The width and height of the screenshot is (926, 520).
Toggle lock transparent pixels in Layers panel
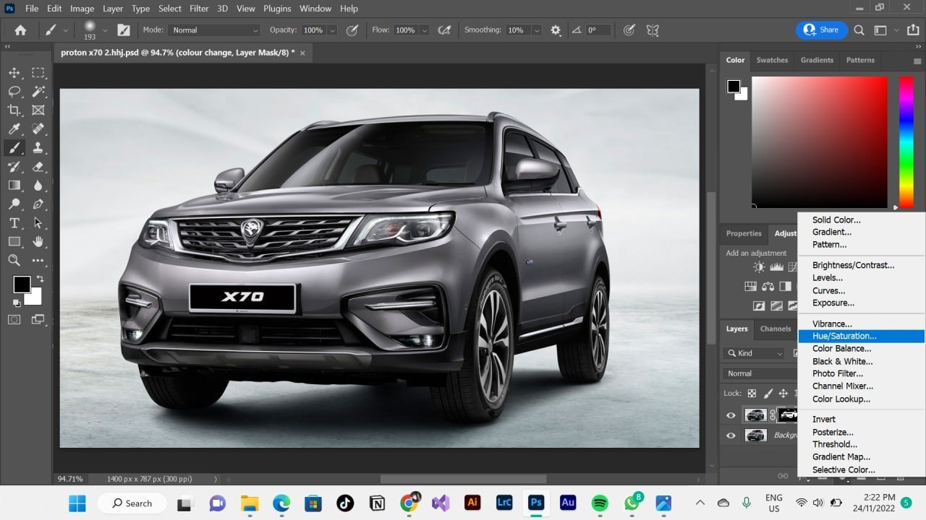(752, 394)
